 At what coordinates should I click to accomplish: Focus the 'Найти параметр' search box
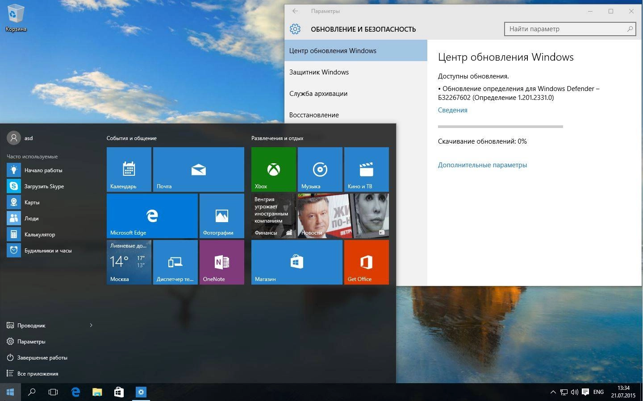tap(571, 29)
